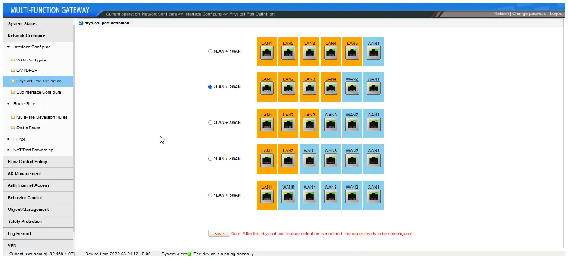Screen dimensions: 568x260
Task: Click WAN1 port icon in 4LAN + 2WAN row
Action: coord(373,88)
